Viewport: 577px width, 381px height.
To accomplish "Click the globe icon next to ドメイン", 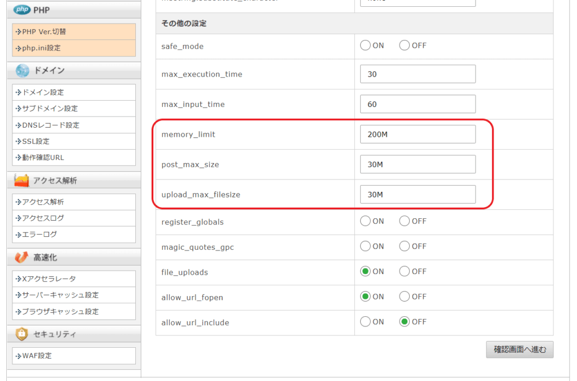I will [23, 70].
